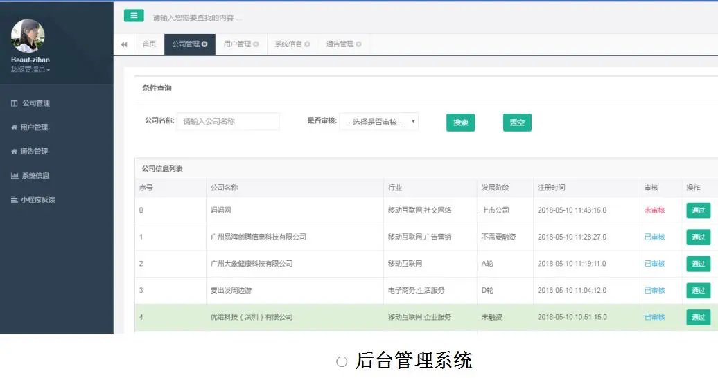Click 已审核 status in row 1

(654, 237)
